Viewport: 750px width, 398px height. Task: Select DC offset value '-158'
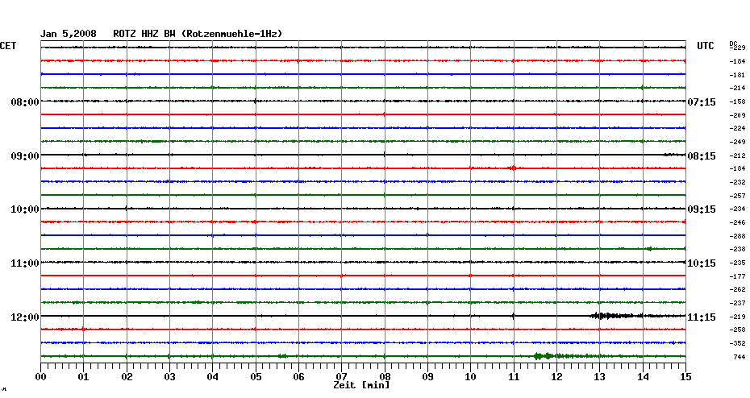coord(738,102)
